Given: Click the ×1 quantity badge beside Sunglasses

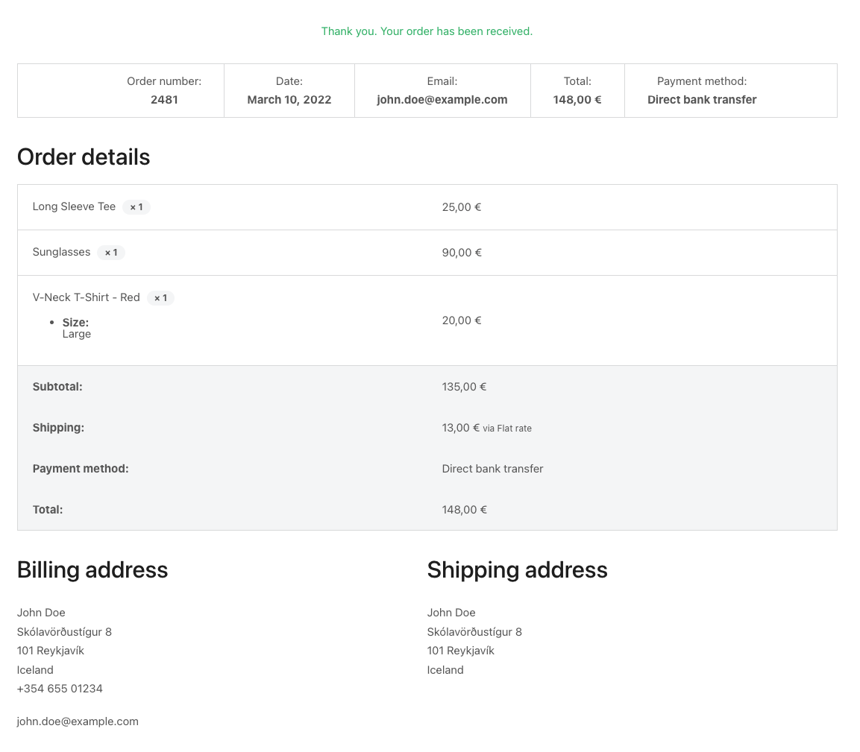Looking at the screenshot, I should [x=111, y=253].
